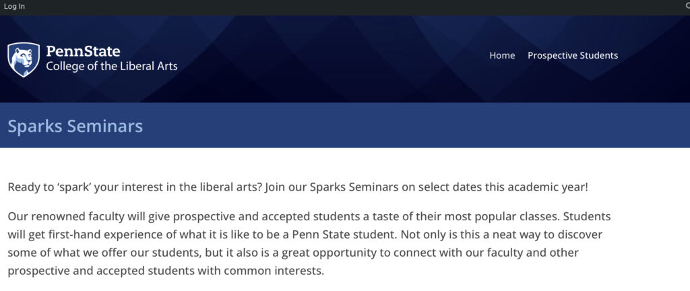Open the Prospective Students menu item
The image size is (690, 291).
572,56
